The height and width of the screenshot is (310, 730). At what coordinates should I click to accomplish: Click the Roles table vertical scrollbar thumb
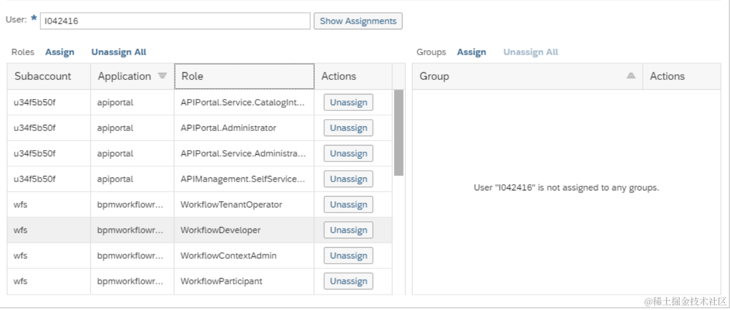point(399,133)
